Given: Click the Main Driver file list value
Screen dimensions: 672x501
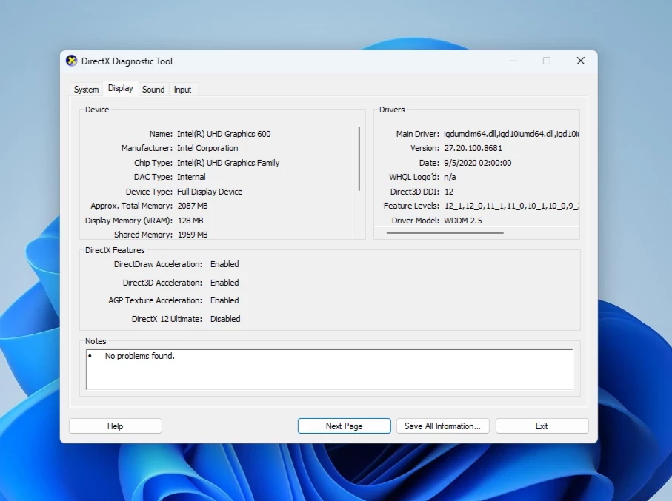Looking at the screenshot, I should click(x=511, y=134).
